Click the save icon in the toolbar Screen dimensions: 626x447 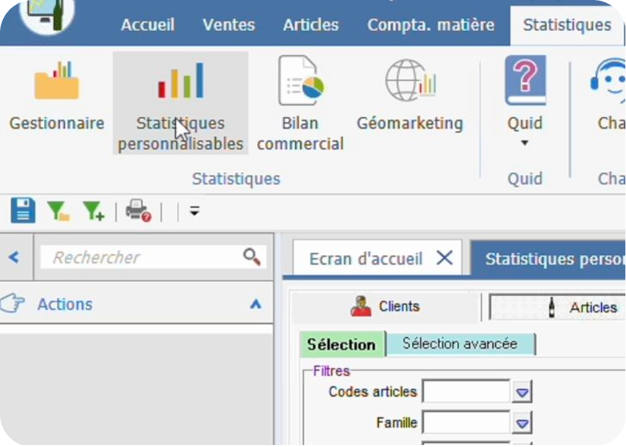tap(22, 210)
